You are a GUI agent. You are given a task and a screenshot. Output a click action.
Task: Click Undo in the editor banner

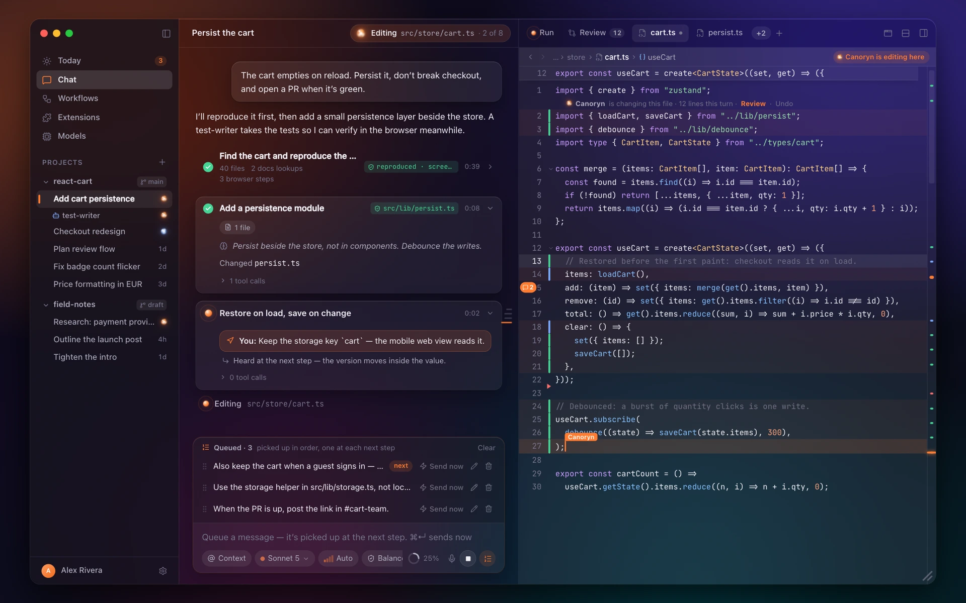[784, 104]
